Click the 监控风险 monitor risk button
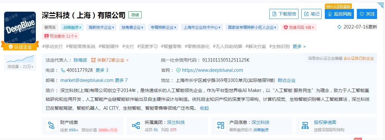This screenshot has height=140, width=385. click(339, 14)
